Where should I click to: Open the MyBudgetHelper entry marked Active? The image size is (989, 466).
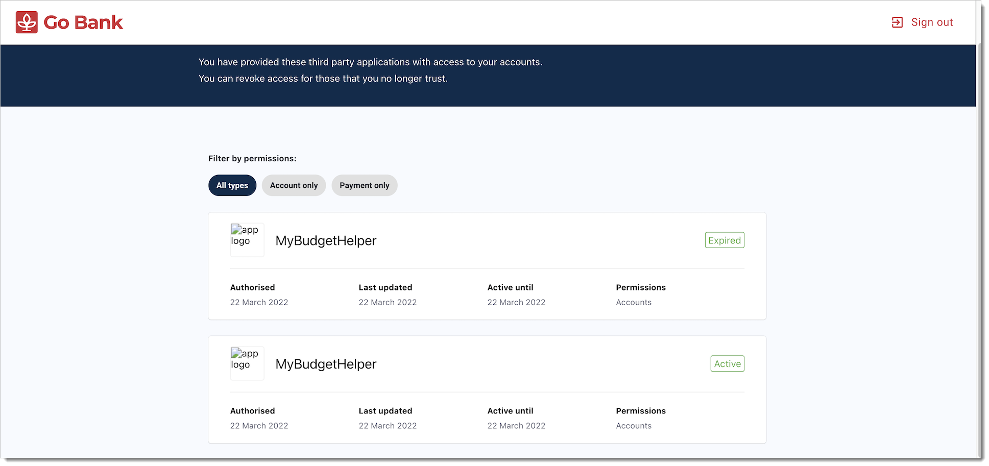(326, 364)
